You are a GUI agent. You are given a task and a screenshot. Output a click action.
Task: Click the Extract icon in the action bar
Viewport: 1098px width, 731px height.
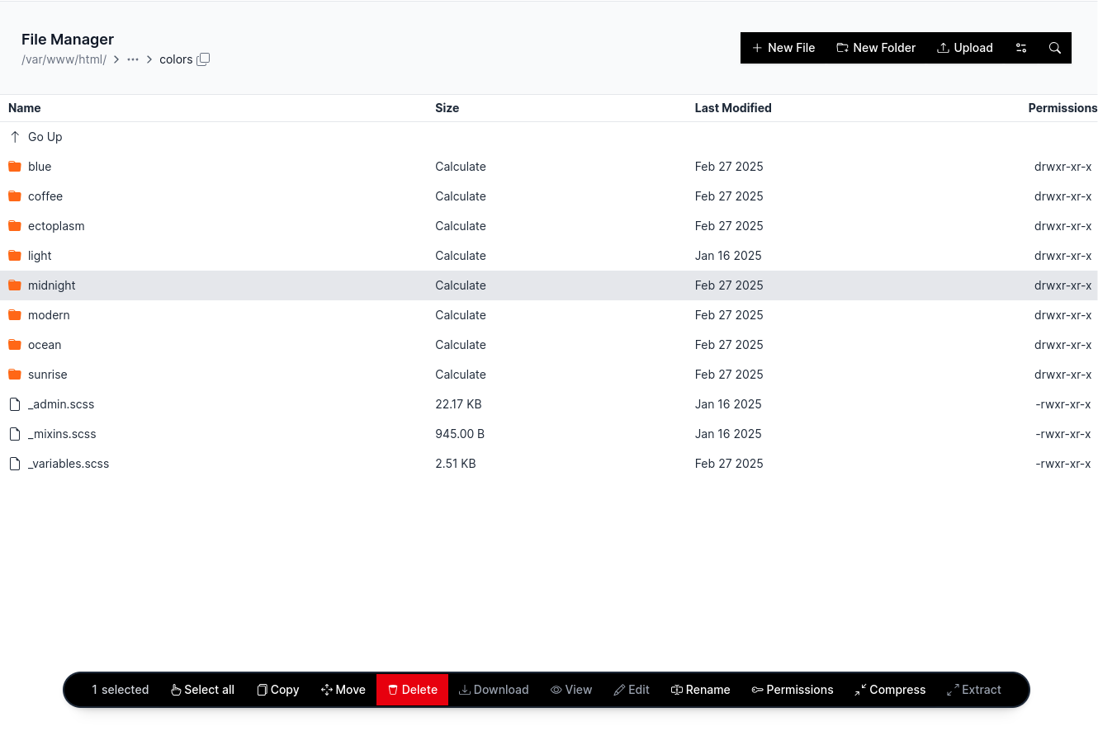[x=974, y=690]
